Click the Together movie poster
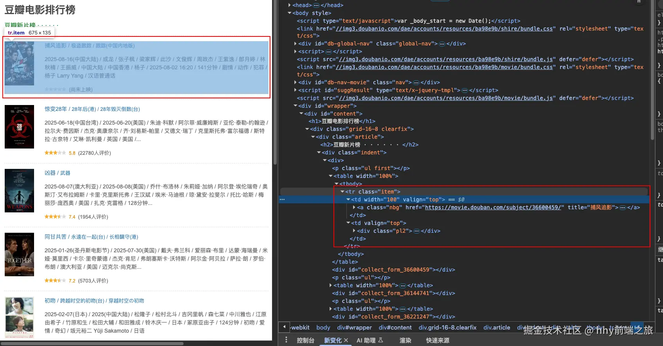663x346 pixels. 19,254
